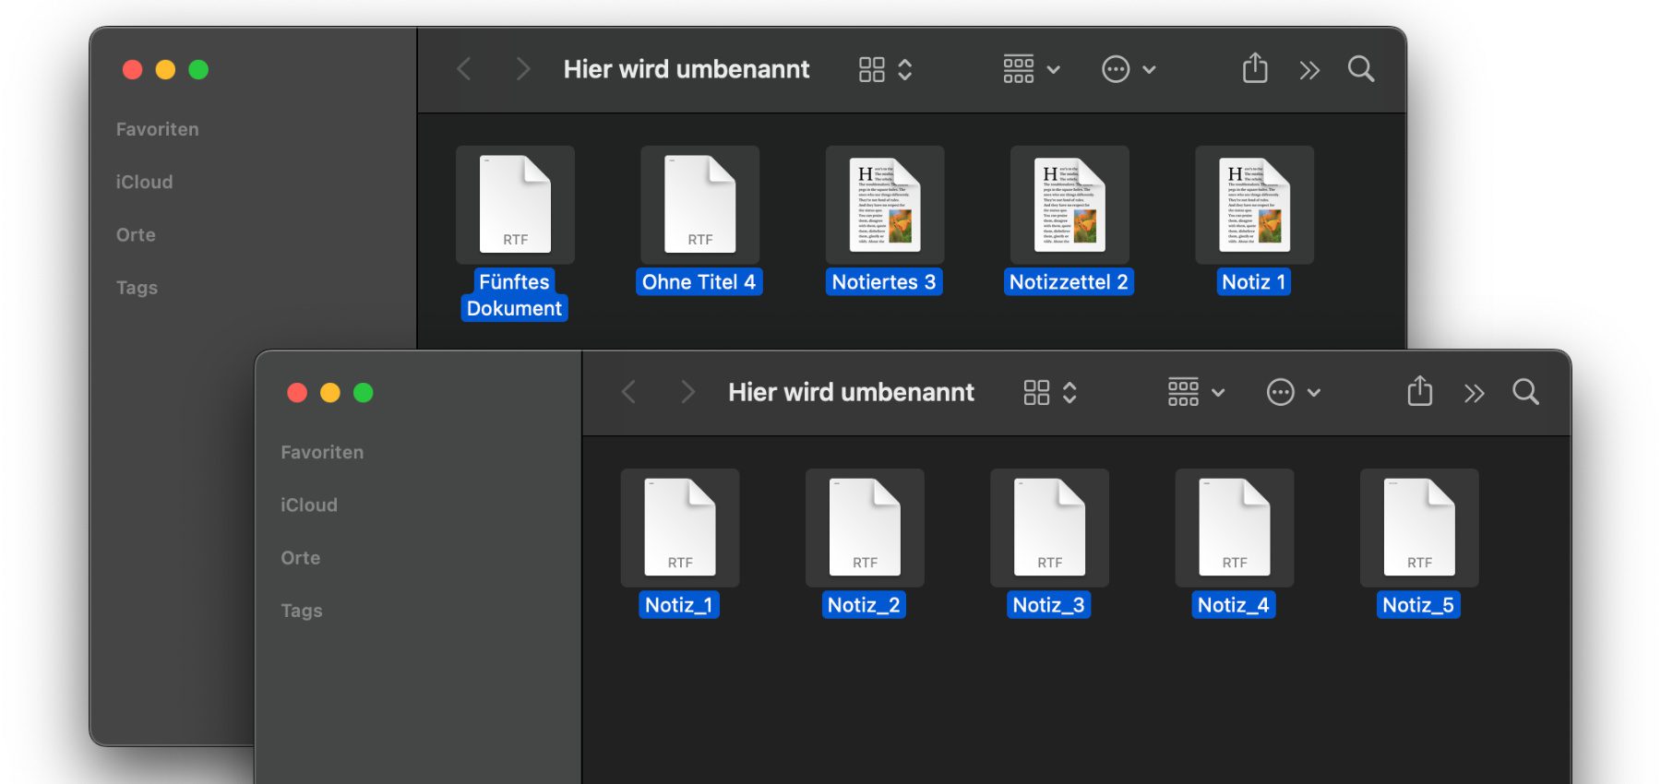Select Favoriten in the back window's sidebar
This screenshot has width=1661, height=784.
(158, 129)
